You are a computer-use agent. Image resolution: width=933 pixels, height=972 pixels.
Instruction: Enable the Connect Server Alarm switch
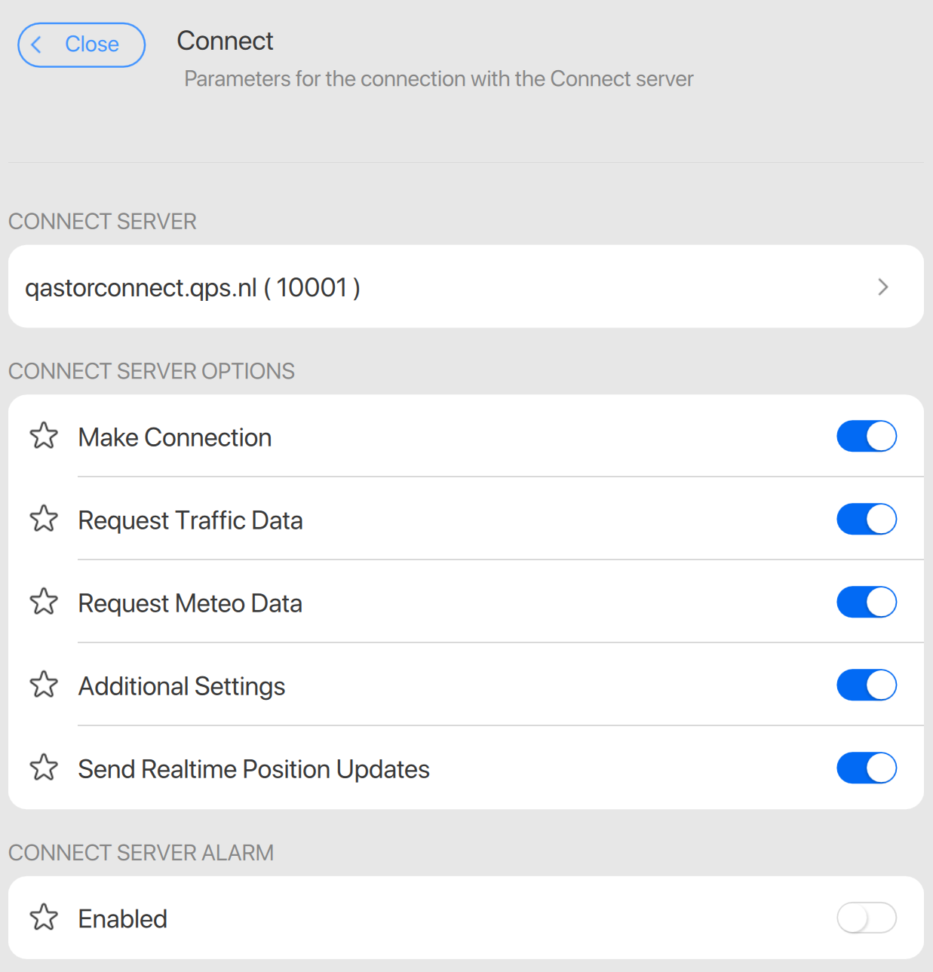point(866,918)
